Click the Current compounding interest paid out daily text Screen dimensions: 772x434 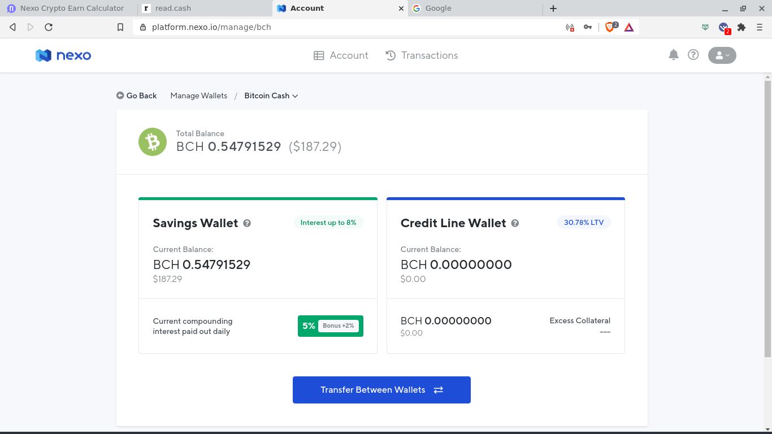193,326
